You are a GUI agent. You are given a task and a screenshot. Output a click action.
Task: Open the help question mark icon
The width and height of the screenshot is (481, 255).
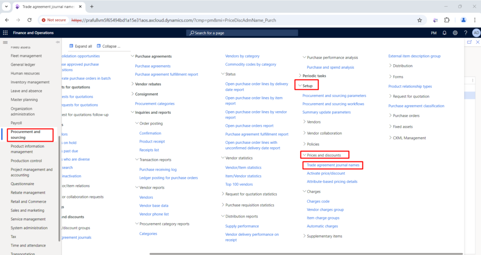(x=465, y=33)
